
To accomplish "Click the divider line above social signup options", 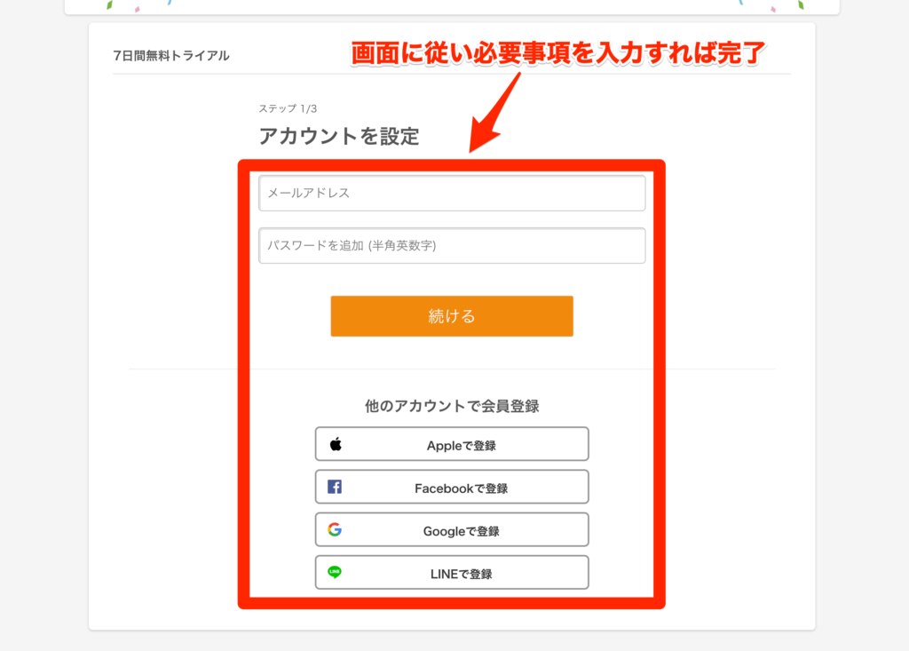I will 452,366.
